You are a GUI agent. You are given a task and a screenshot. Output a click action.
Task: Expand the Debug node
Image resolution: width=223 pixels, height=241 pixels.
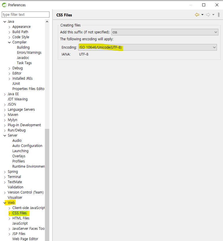coord(9,68)
